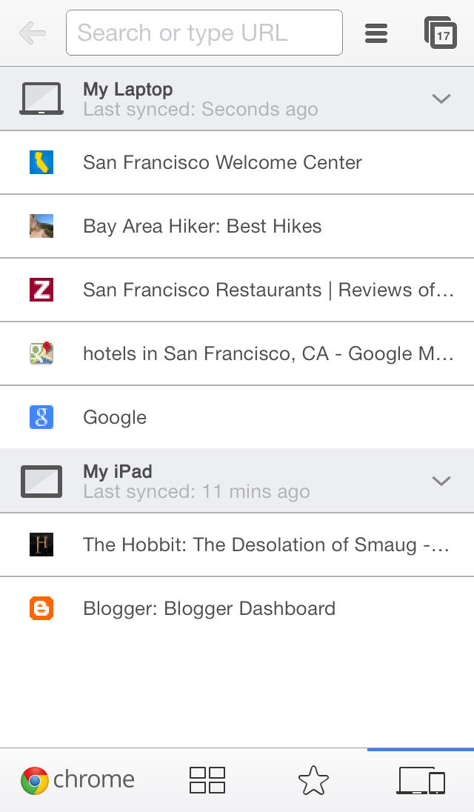Collapse the My iPad section chevron
Image resolution: width=474 pixels, height=812 pixels.
[441, 481]
